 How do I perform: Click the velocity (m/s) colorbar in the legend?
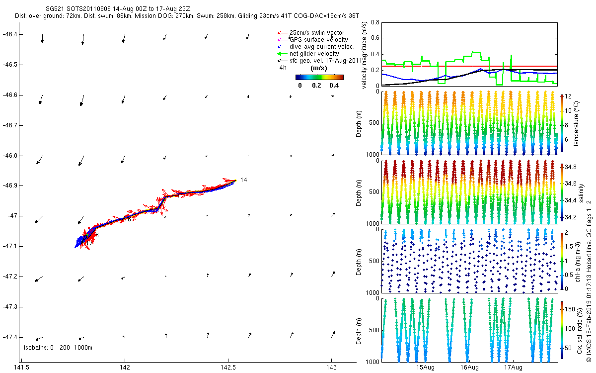coord(319,77)
